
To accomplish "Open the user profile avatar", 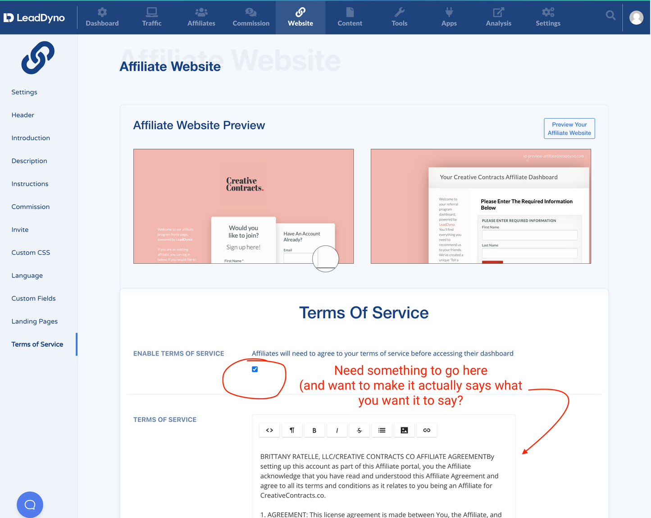I will [636, 18].
